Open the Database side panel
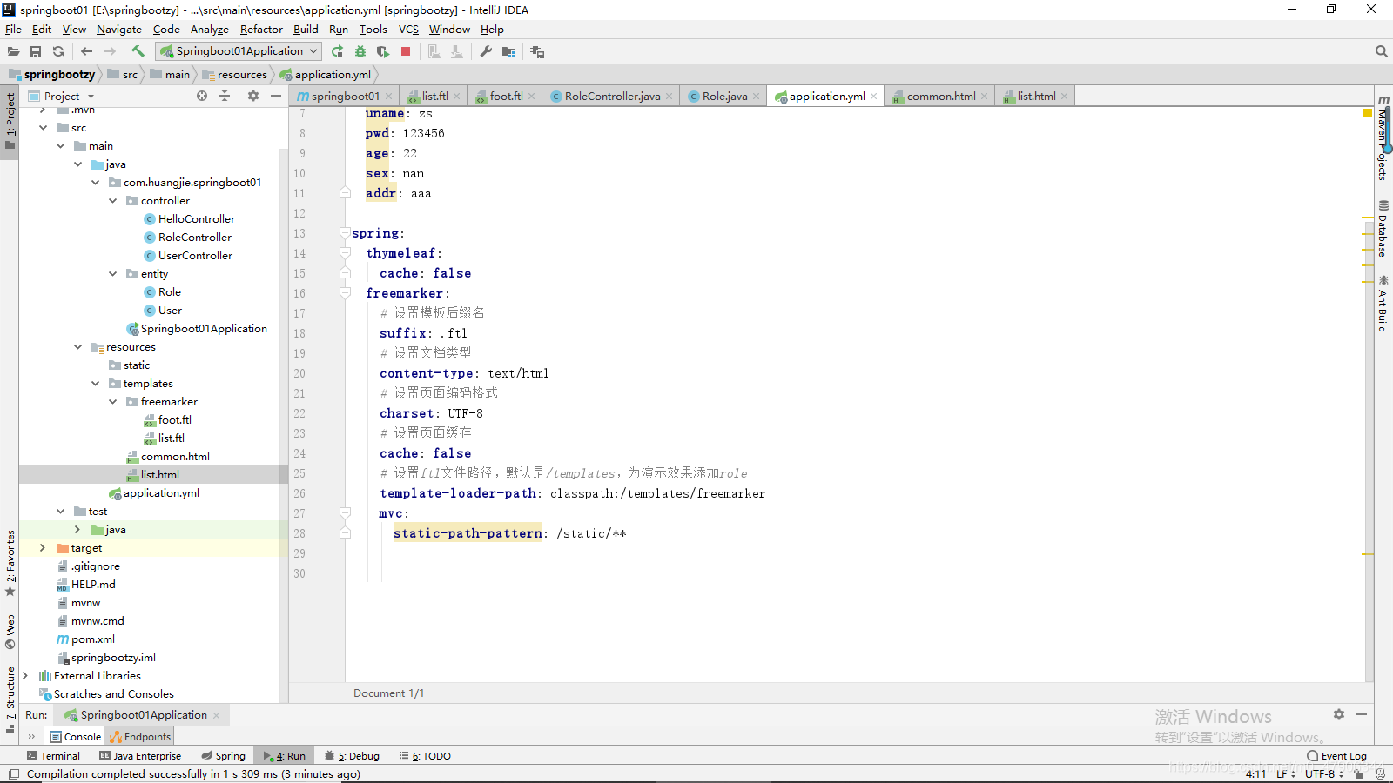Screen dimensions: 1393x783 point(1383,229)
